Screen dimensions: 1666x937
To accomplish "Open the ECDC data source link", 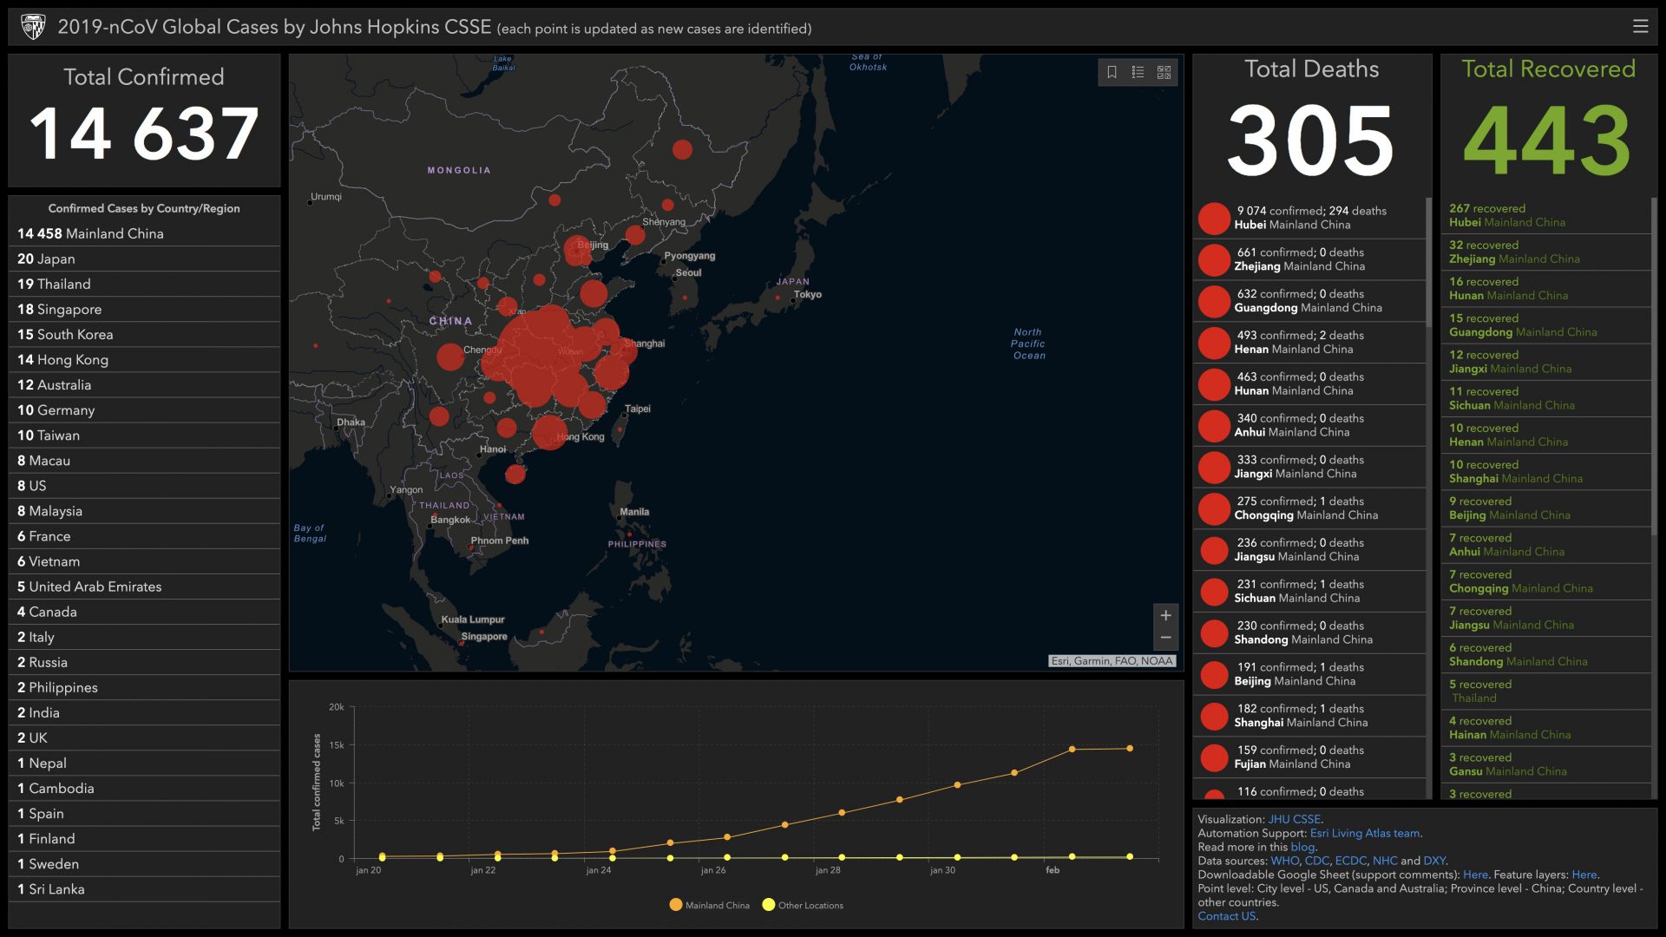I will 1350,861.
